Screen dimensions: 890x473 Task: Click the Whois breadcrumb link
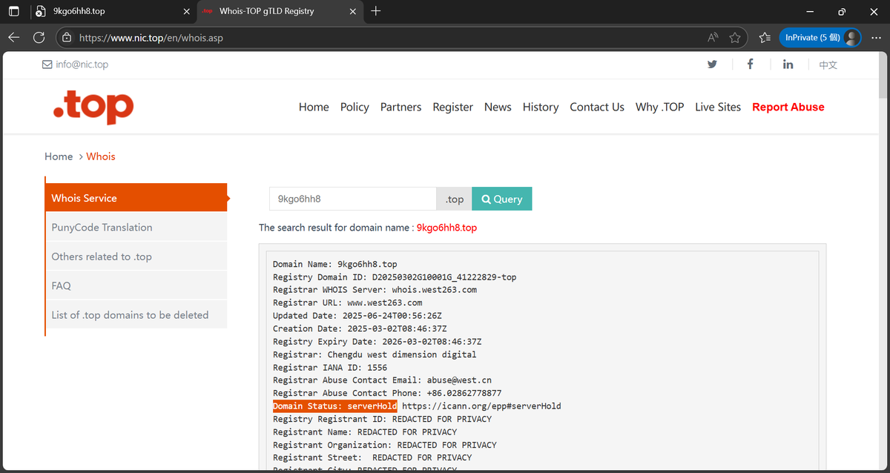(x=101, y=156)
